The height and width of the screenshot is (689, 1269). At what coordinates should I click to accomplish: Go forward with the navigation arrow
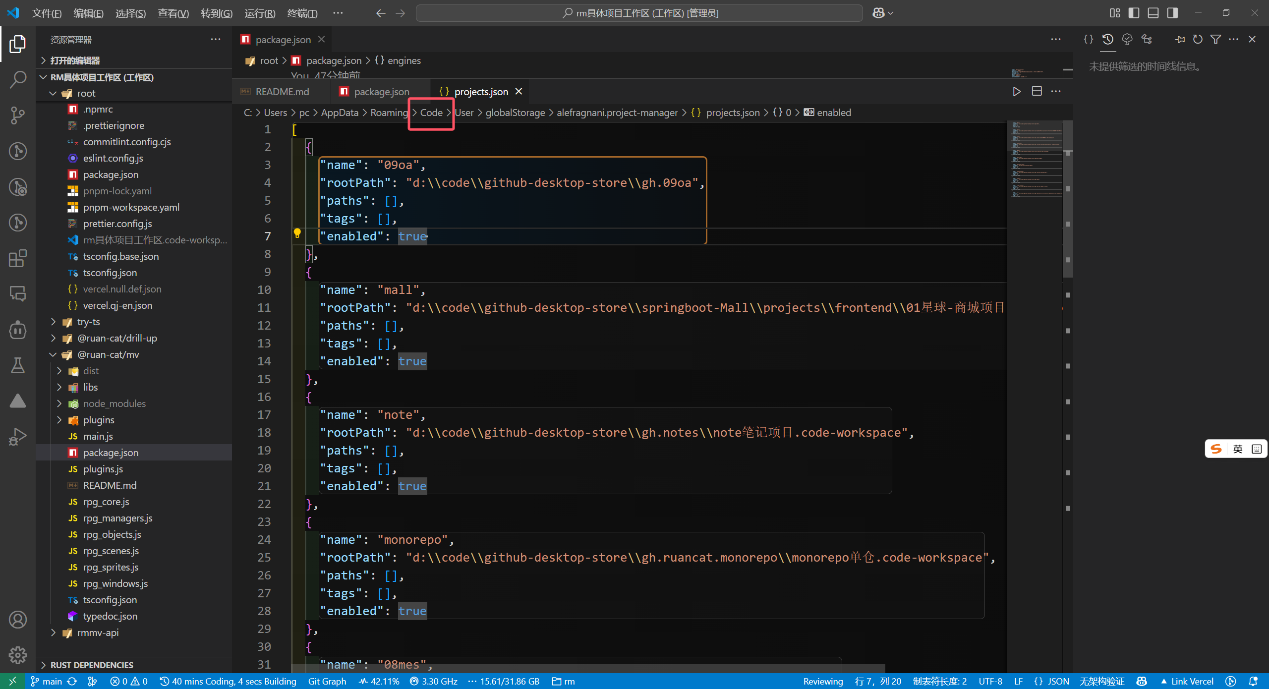400,13
